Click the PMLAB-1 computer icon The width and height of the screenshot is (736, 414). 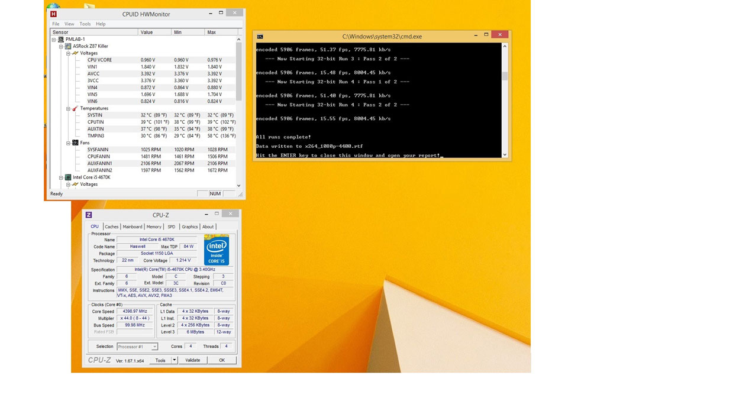pos(61,40)
